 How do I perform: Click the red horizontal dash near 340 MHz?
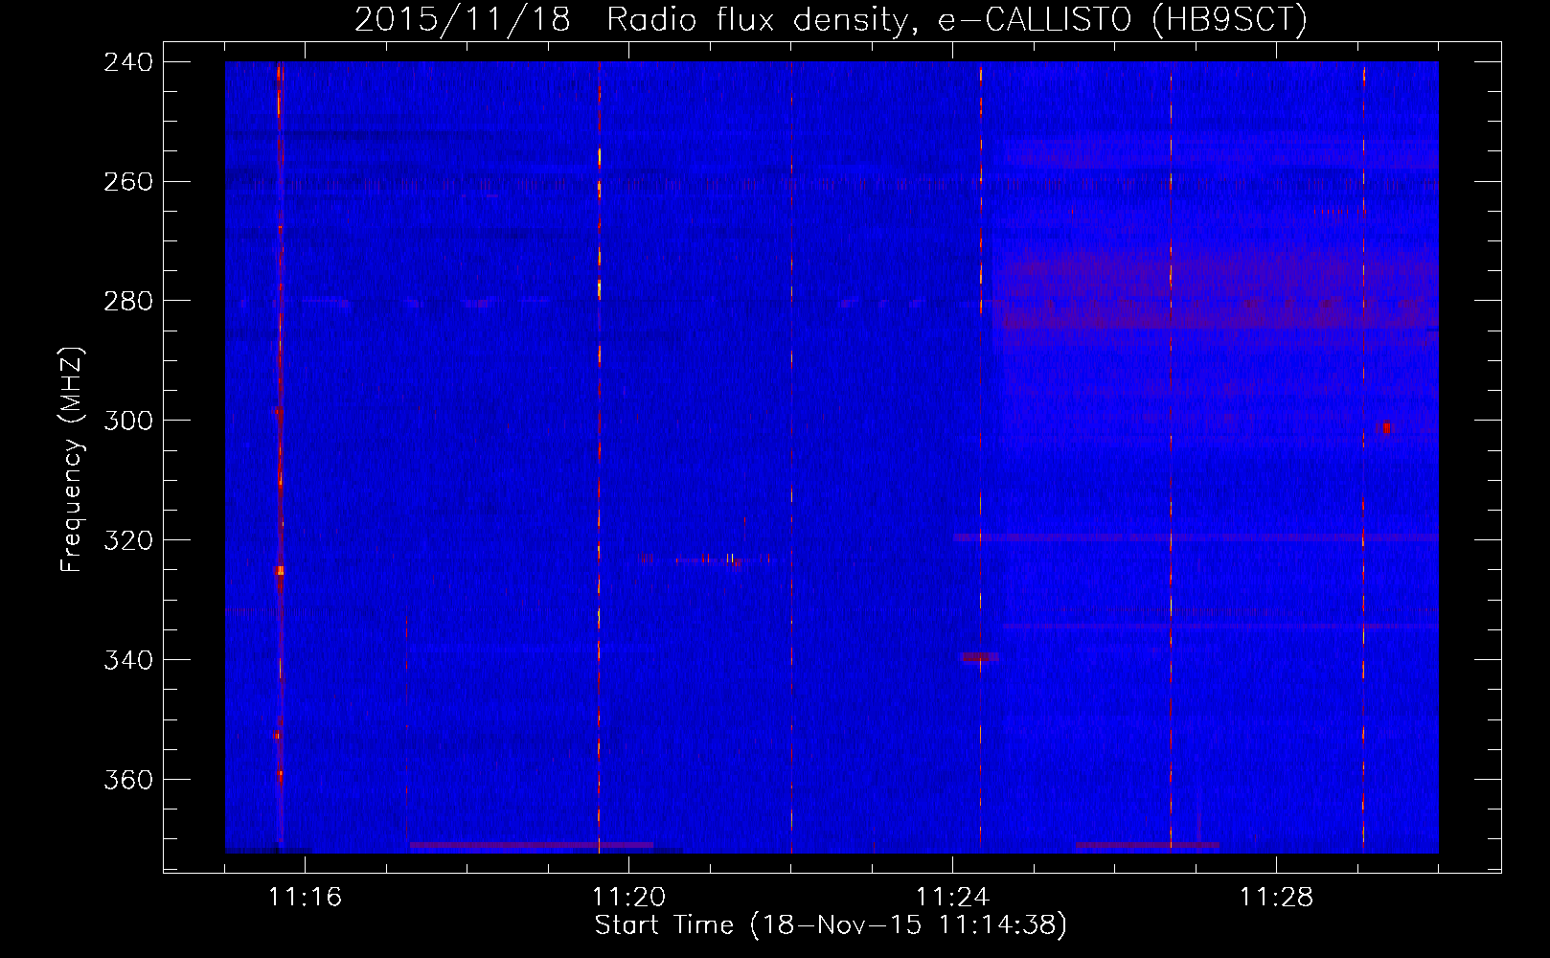coord(979,657)
